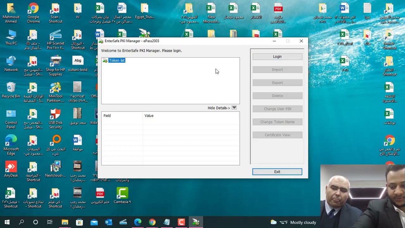Open This PC desktop icon
Image resolution: width=405 pixels, height=228 pixels.
click(x=11, y=37)
